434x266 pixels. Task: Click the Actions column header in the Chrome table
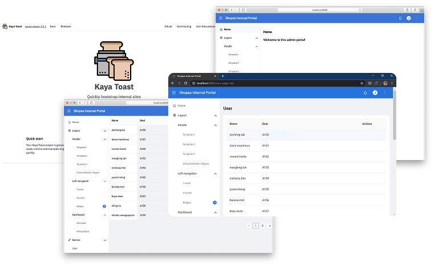point(367,124)
